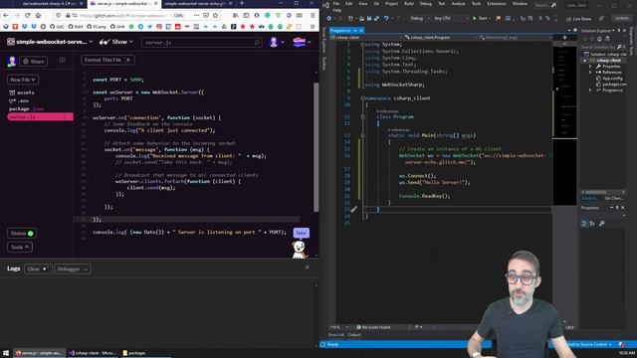
Task: Click Save All icon in Visual Studio toolbar
Action: 376,18
